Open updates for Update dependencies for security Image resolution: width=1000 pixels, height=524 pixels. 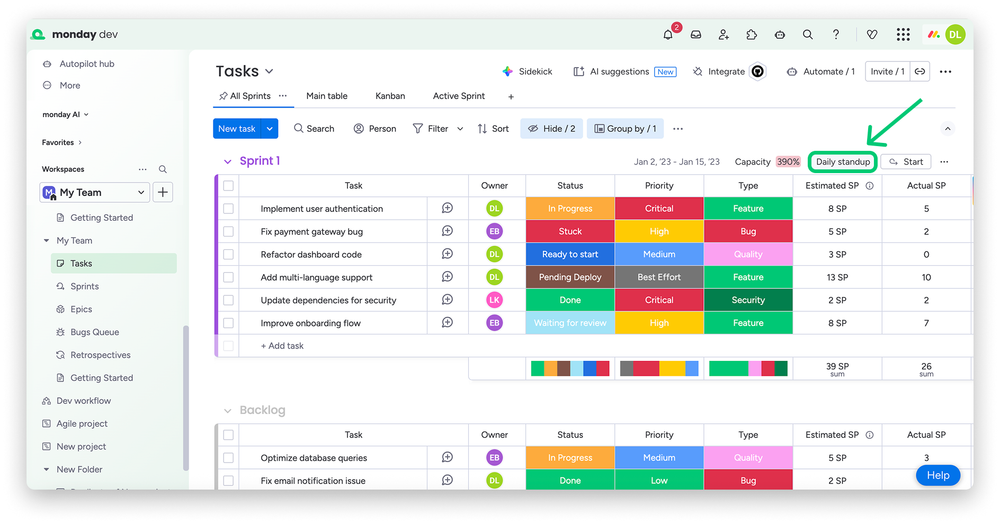pyautogui.click(x=448, y=300)
